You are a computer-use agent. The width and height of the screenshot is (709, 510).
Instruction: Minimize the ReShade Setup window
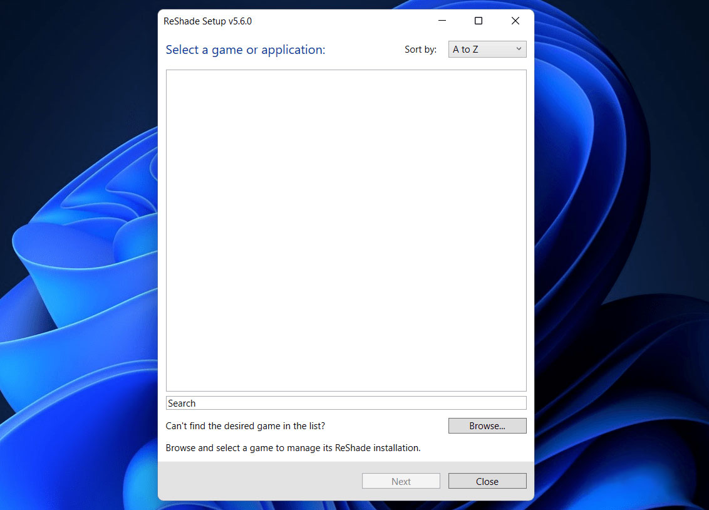[442, 21]
